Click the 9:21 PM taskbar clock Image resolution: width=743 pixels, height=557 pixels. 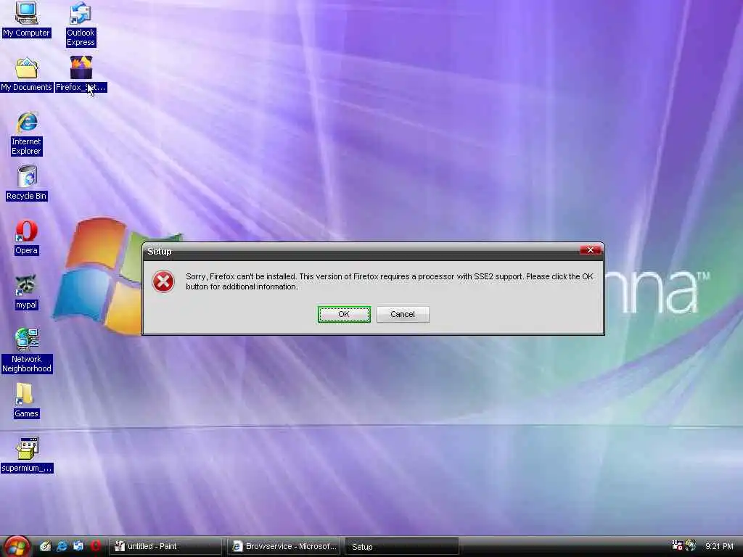click(719, 547)
